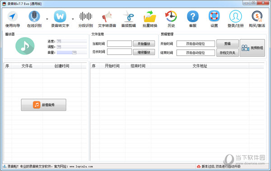Open 批量转换 batch conversion

[x=150, y=19]
